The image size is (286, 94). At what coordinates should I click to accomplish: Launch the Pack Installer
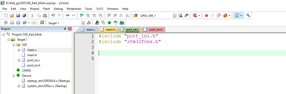(122, 23)
